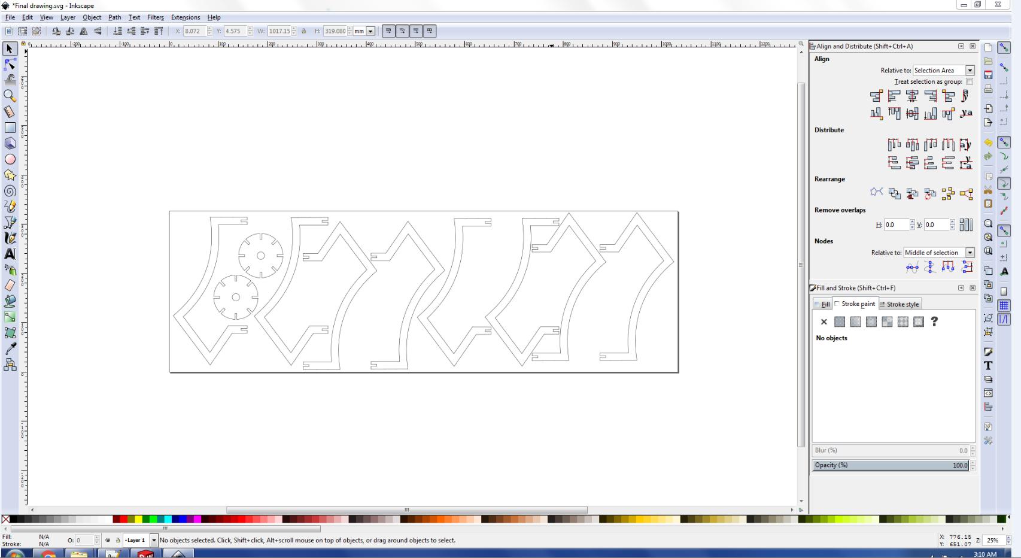
Task: Click the Remove overlaps button
Action: coord(966,225)
